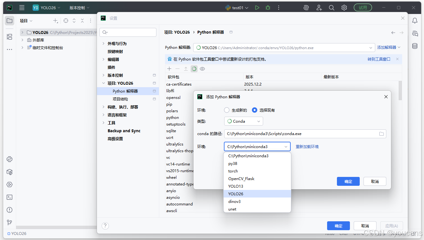Expand 编辑器 settings category

pos(104,59)
